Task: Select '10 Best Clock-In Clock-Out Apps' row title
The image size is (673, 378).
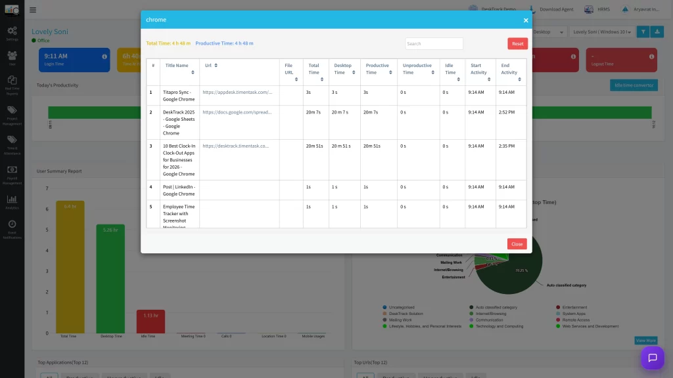Action: coord(179,160)
